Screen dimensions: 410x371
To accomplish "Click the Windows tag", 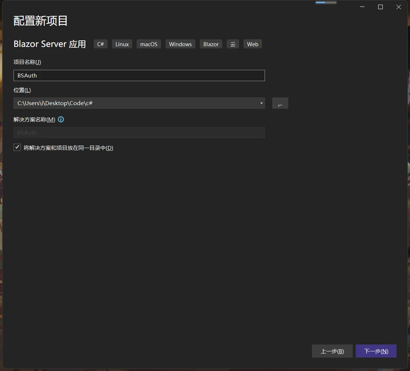I will (x=180, y=44).
